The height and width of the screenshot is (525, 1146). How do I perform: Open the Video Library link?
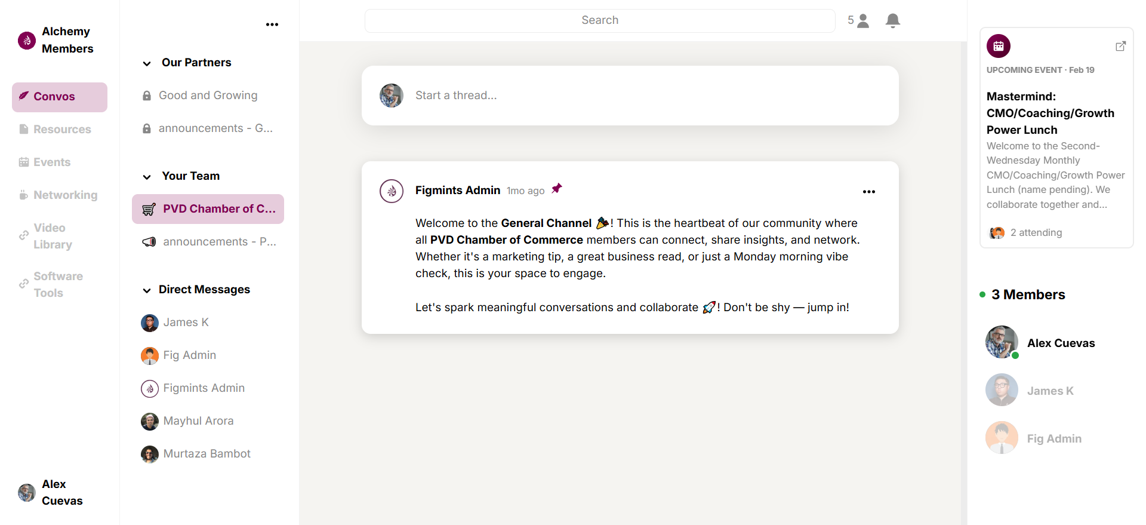point(53,236)
